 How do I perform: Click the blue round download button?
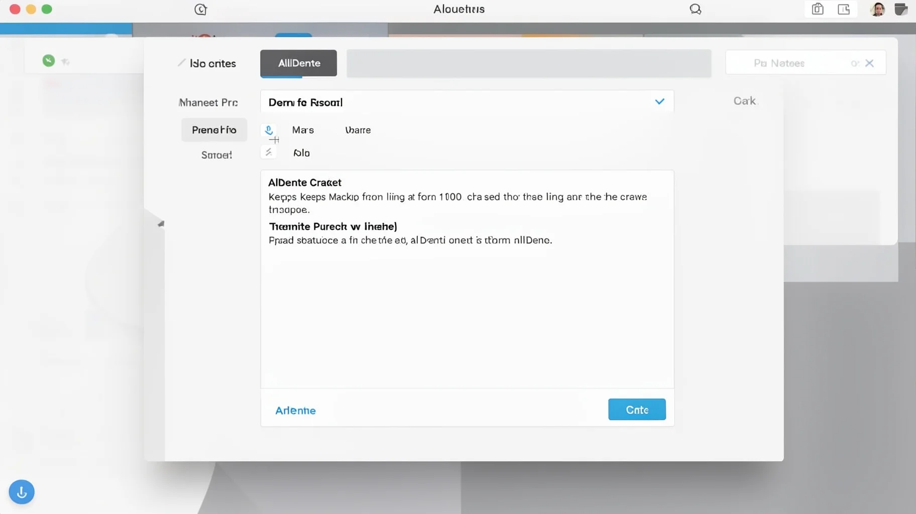click(22, 492)
